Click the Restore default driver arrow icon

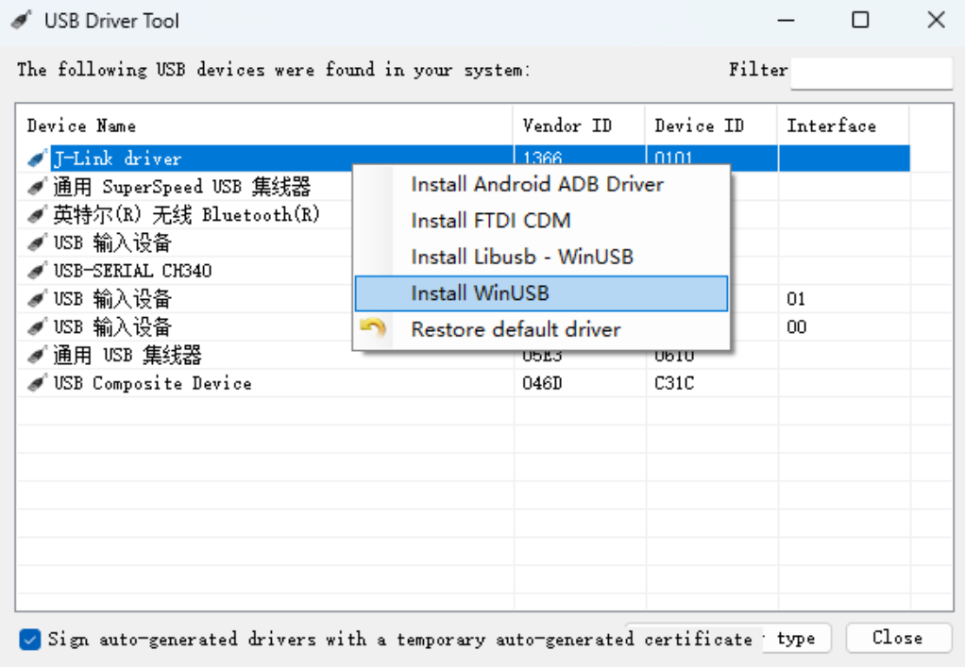(x=374, y=329)
